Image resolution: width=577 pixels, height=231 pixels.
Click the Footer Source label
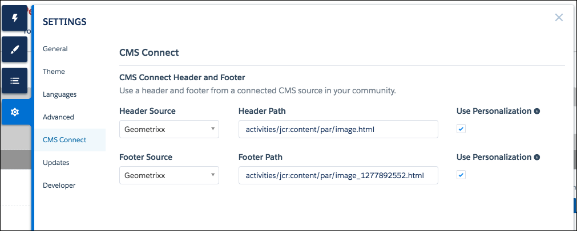point(146,157)
